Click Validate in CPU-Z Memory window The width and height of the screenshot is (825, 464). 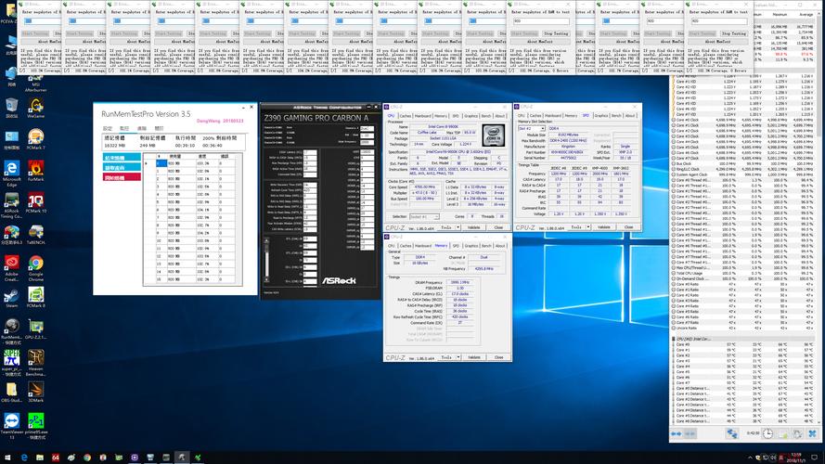474,357
